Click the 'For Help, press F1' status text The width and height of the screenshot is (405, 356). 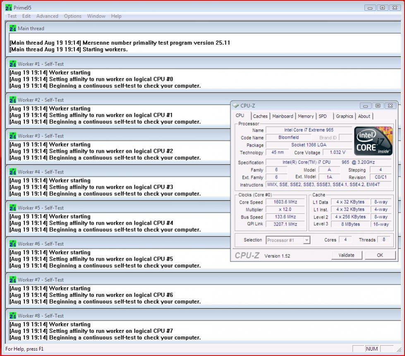pyautogui.click(x=24, y=349)
